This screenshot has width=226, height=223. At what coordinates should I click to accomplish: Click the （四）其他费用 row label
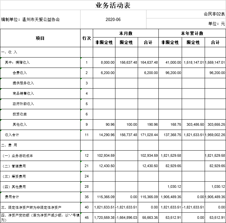14,187
